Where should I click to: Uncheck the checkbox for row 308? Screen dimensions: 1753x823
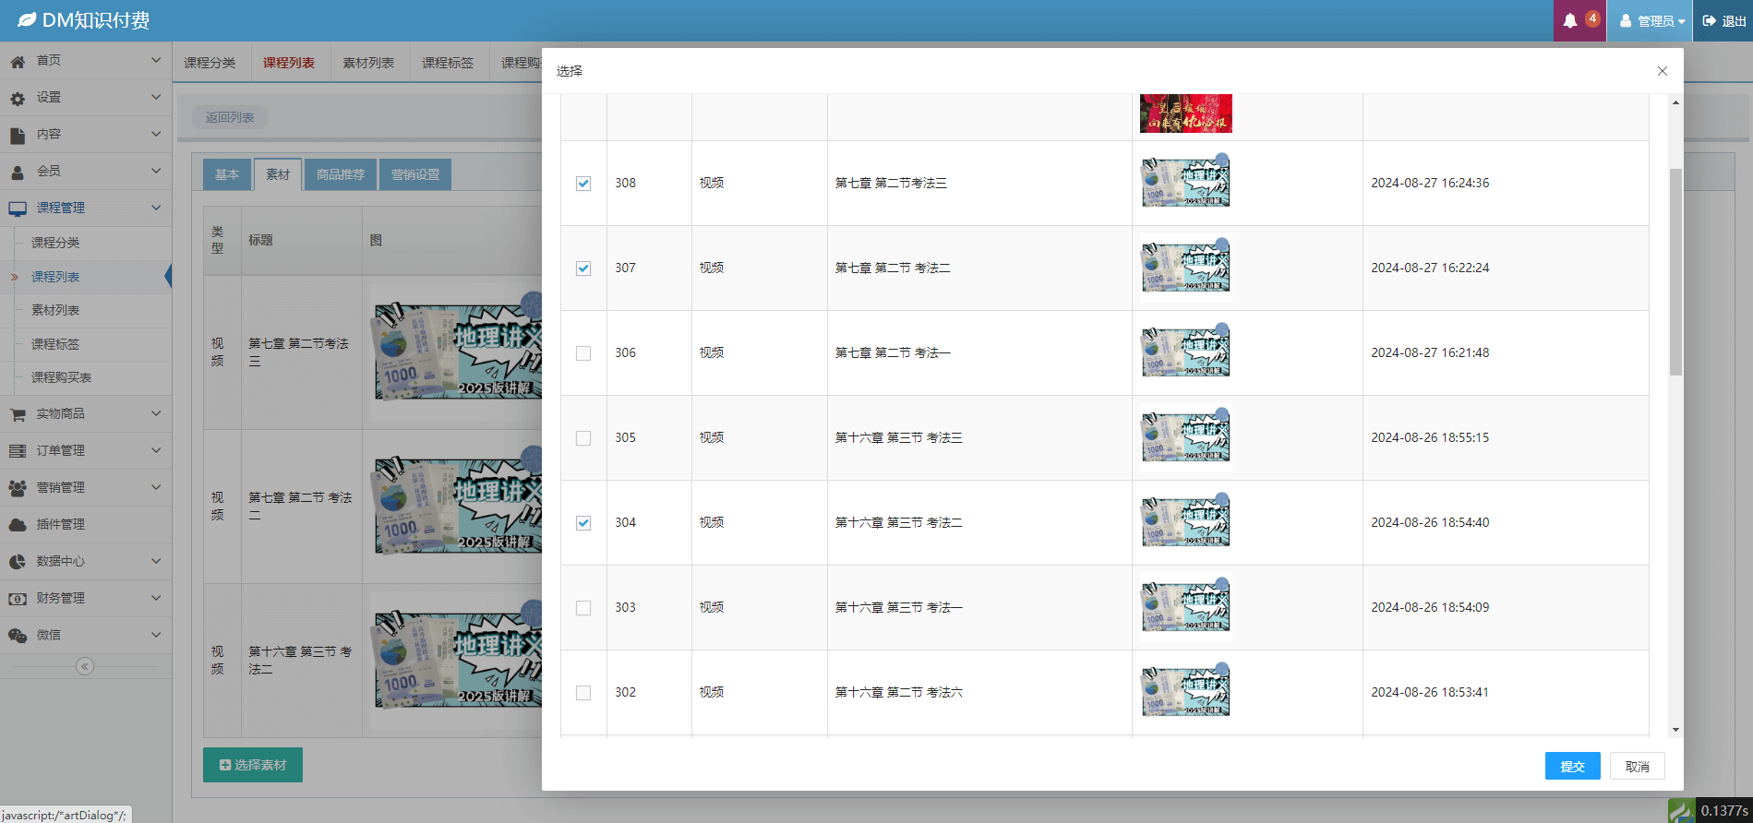coord(583,184)
